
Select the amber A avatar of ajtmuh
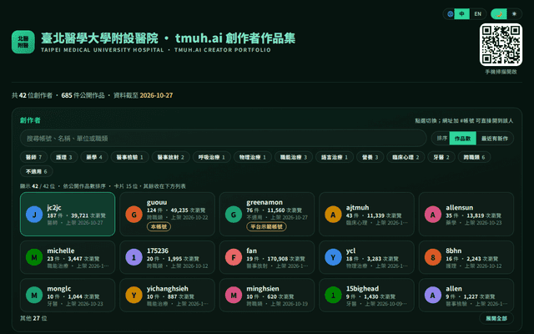[x=333, y=215]
